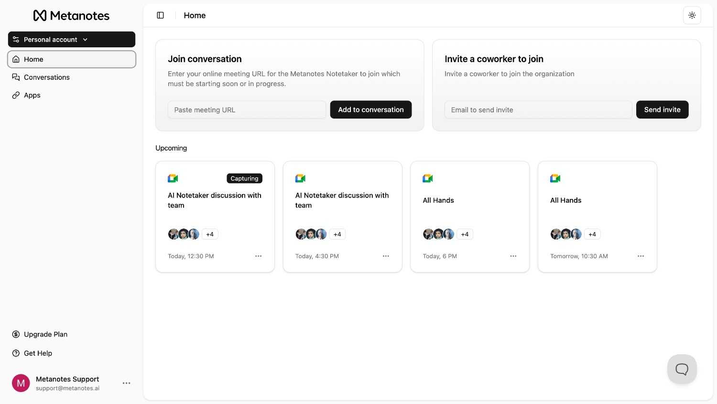Open the Conversations section from sidebar
The image size is (717, 404).
[x=46, y=77]
